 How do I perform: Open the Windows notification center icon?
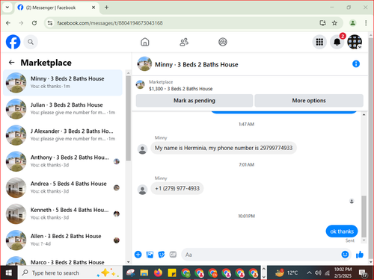(x=363, y=273)
